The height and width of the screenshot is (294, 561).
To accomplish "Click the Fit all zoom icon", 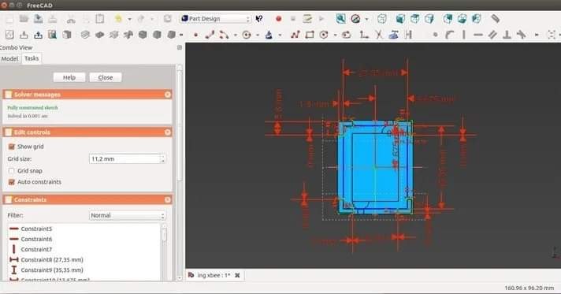I will tap(340, 19).
